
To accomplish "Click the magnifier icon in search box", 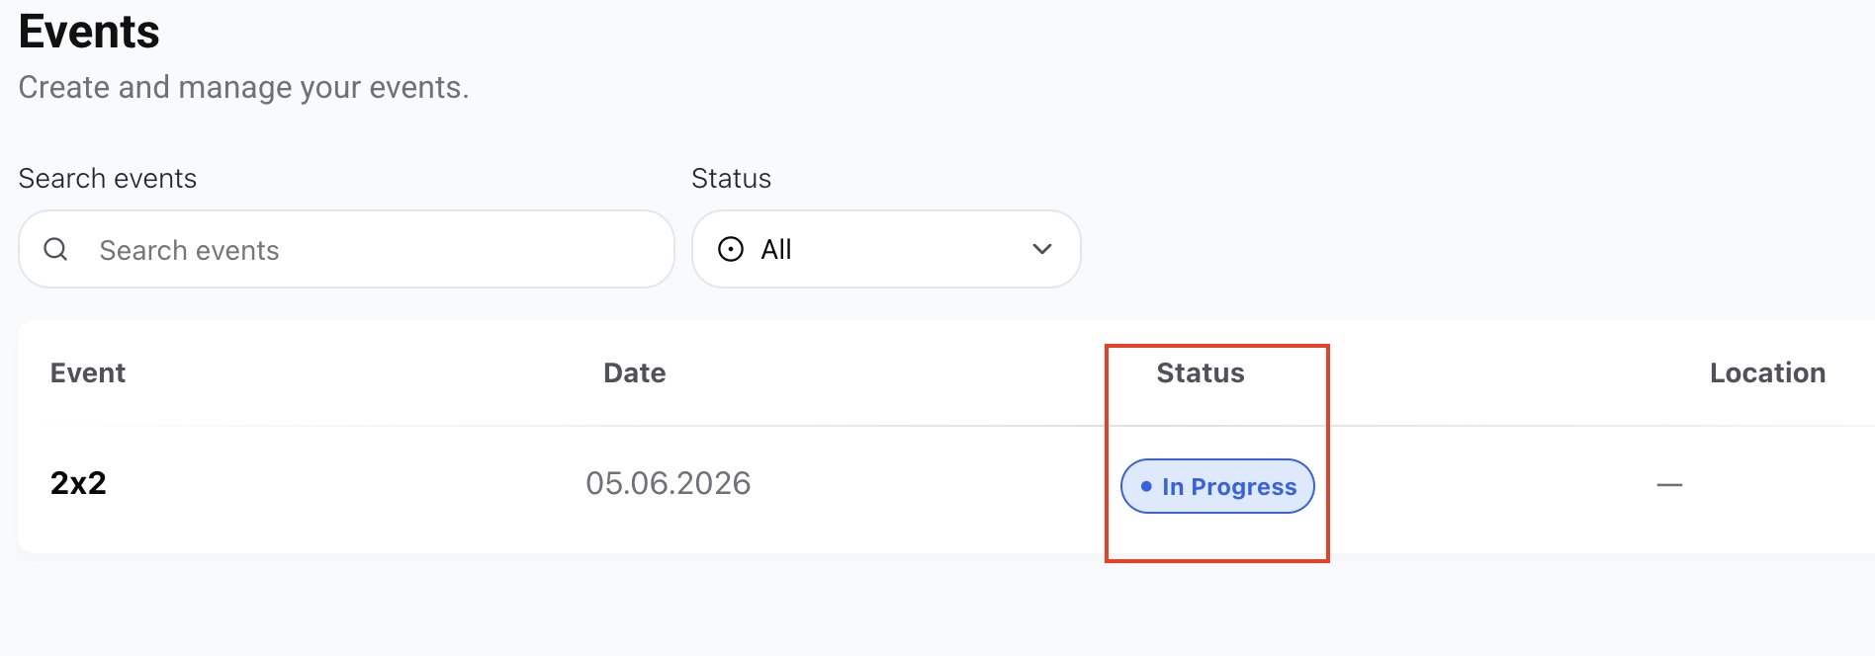I will point(55,249).
